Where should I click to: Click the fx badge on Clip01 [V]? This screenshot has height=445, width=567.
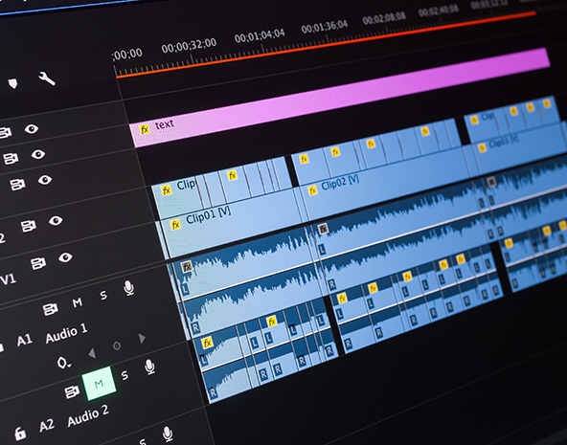point(175,225)
